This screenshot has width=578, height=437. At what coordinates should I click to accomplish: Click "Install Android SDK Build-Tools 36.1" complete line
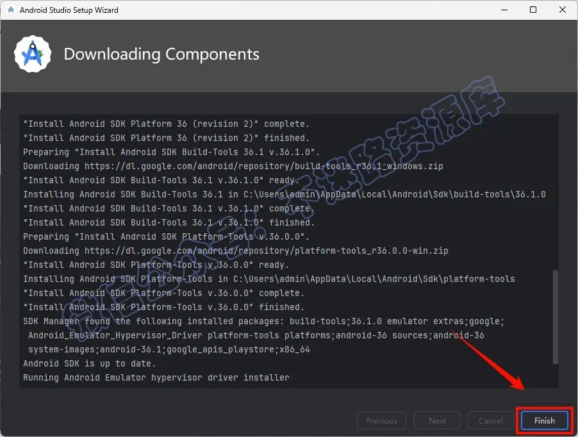click(169, 208)
